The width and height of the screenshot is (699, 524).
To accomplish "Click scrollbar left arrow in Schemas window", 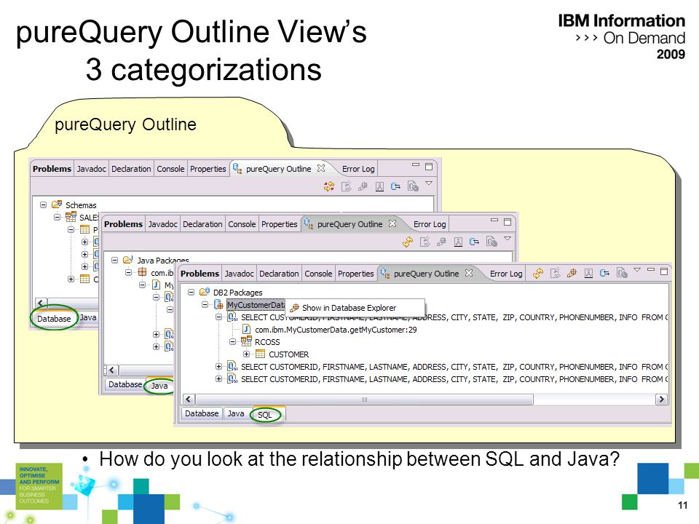I will [x=41, y=303].
